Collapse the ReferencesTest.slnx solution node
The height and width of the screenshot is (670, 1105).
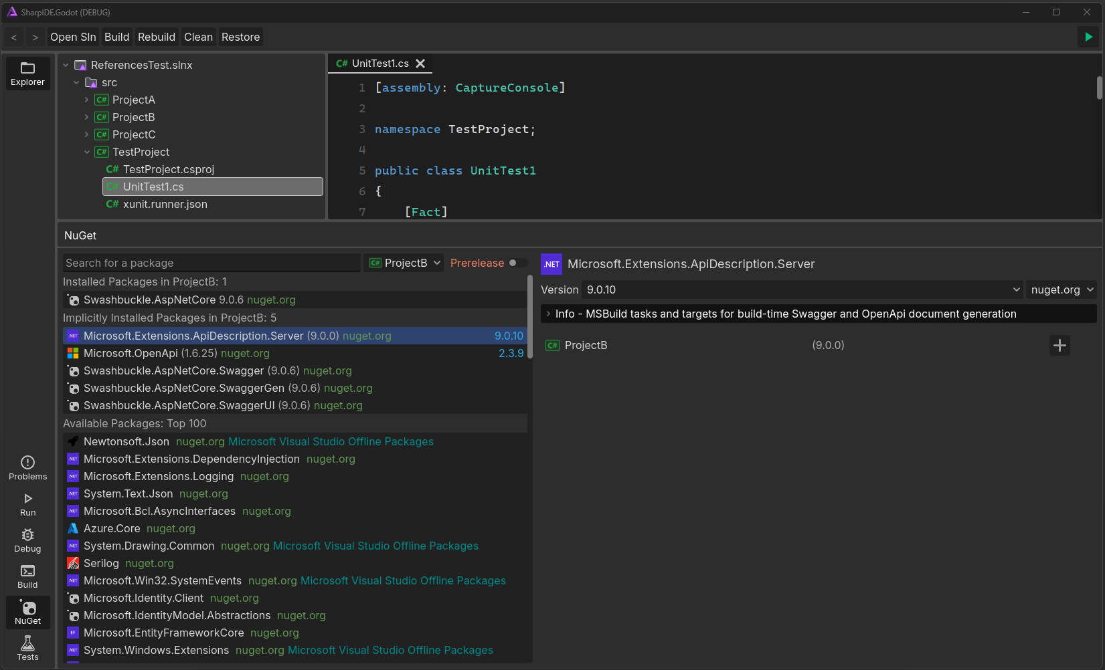[66, 65]
